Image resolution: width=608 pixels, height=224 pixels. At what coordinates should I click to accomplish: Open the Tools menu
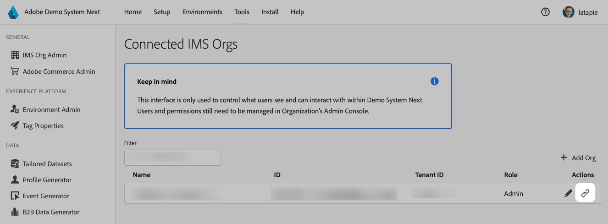[x=242, y=12]
